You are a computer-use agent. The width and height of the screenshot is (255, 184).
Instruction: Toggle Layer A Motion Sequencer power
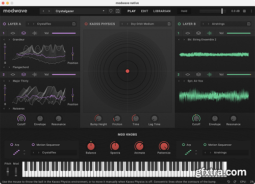(33, 145)
